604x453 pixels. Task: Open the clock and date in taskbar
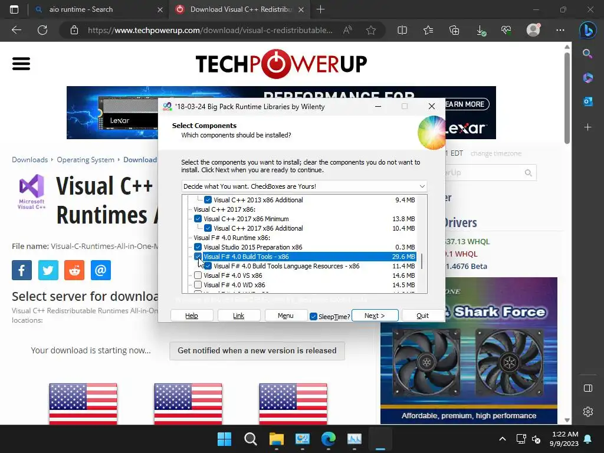click(564, 439)
